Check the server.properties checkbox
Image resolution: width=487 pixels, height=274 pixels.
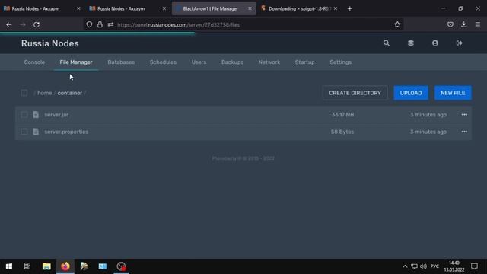coord(24,132)
